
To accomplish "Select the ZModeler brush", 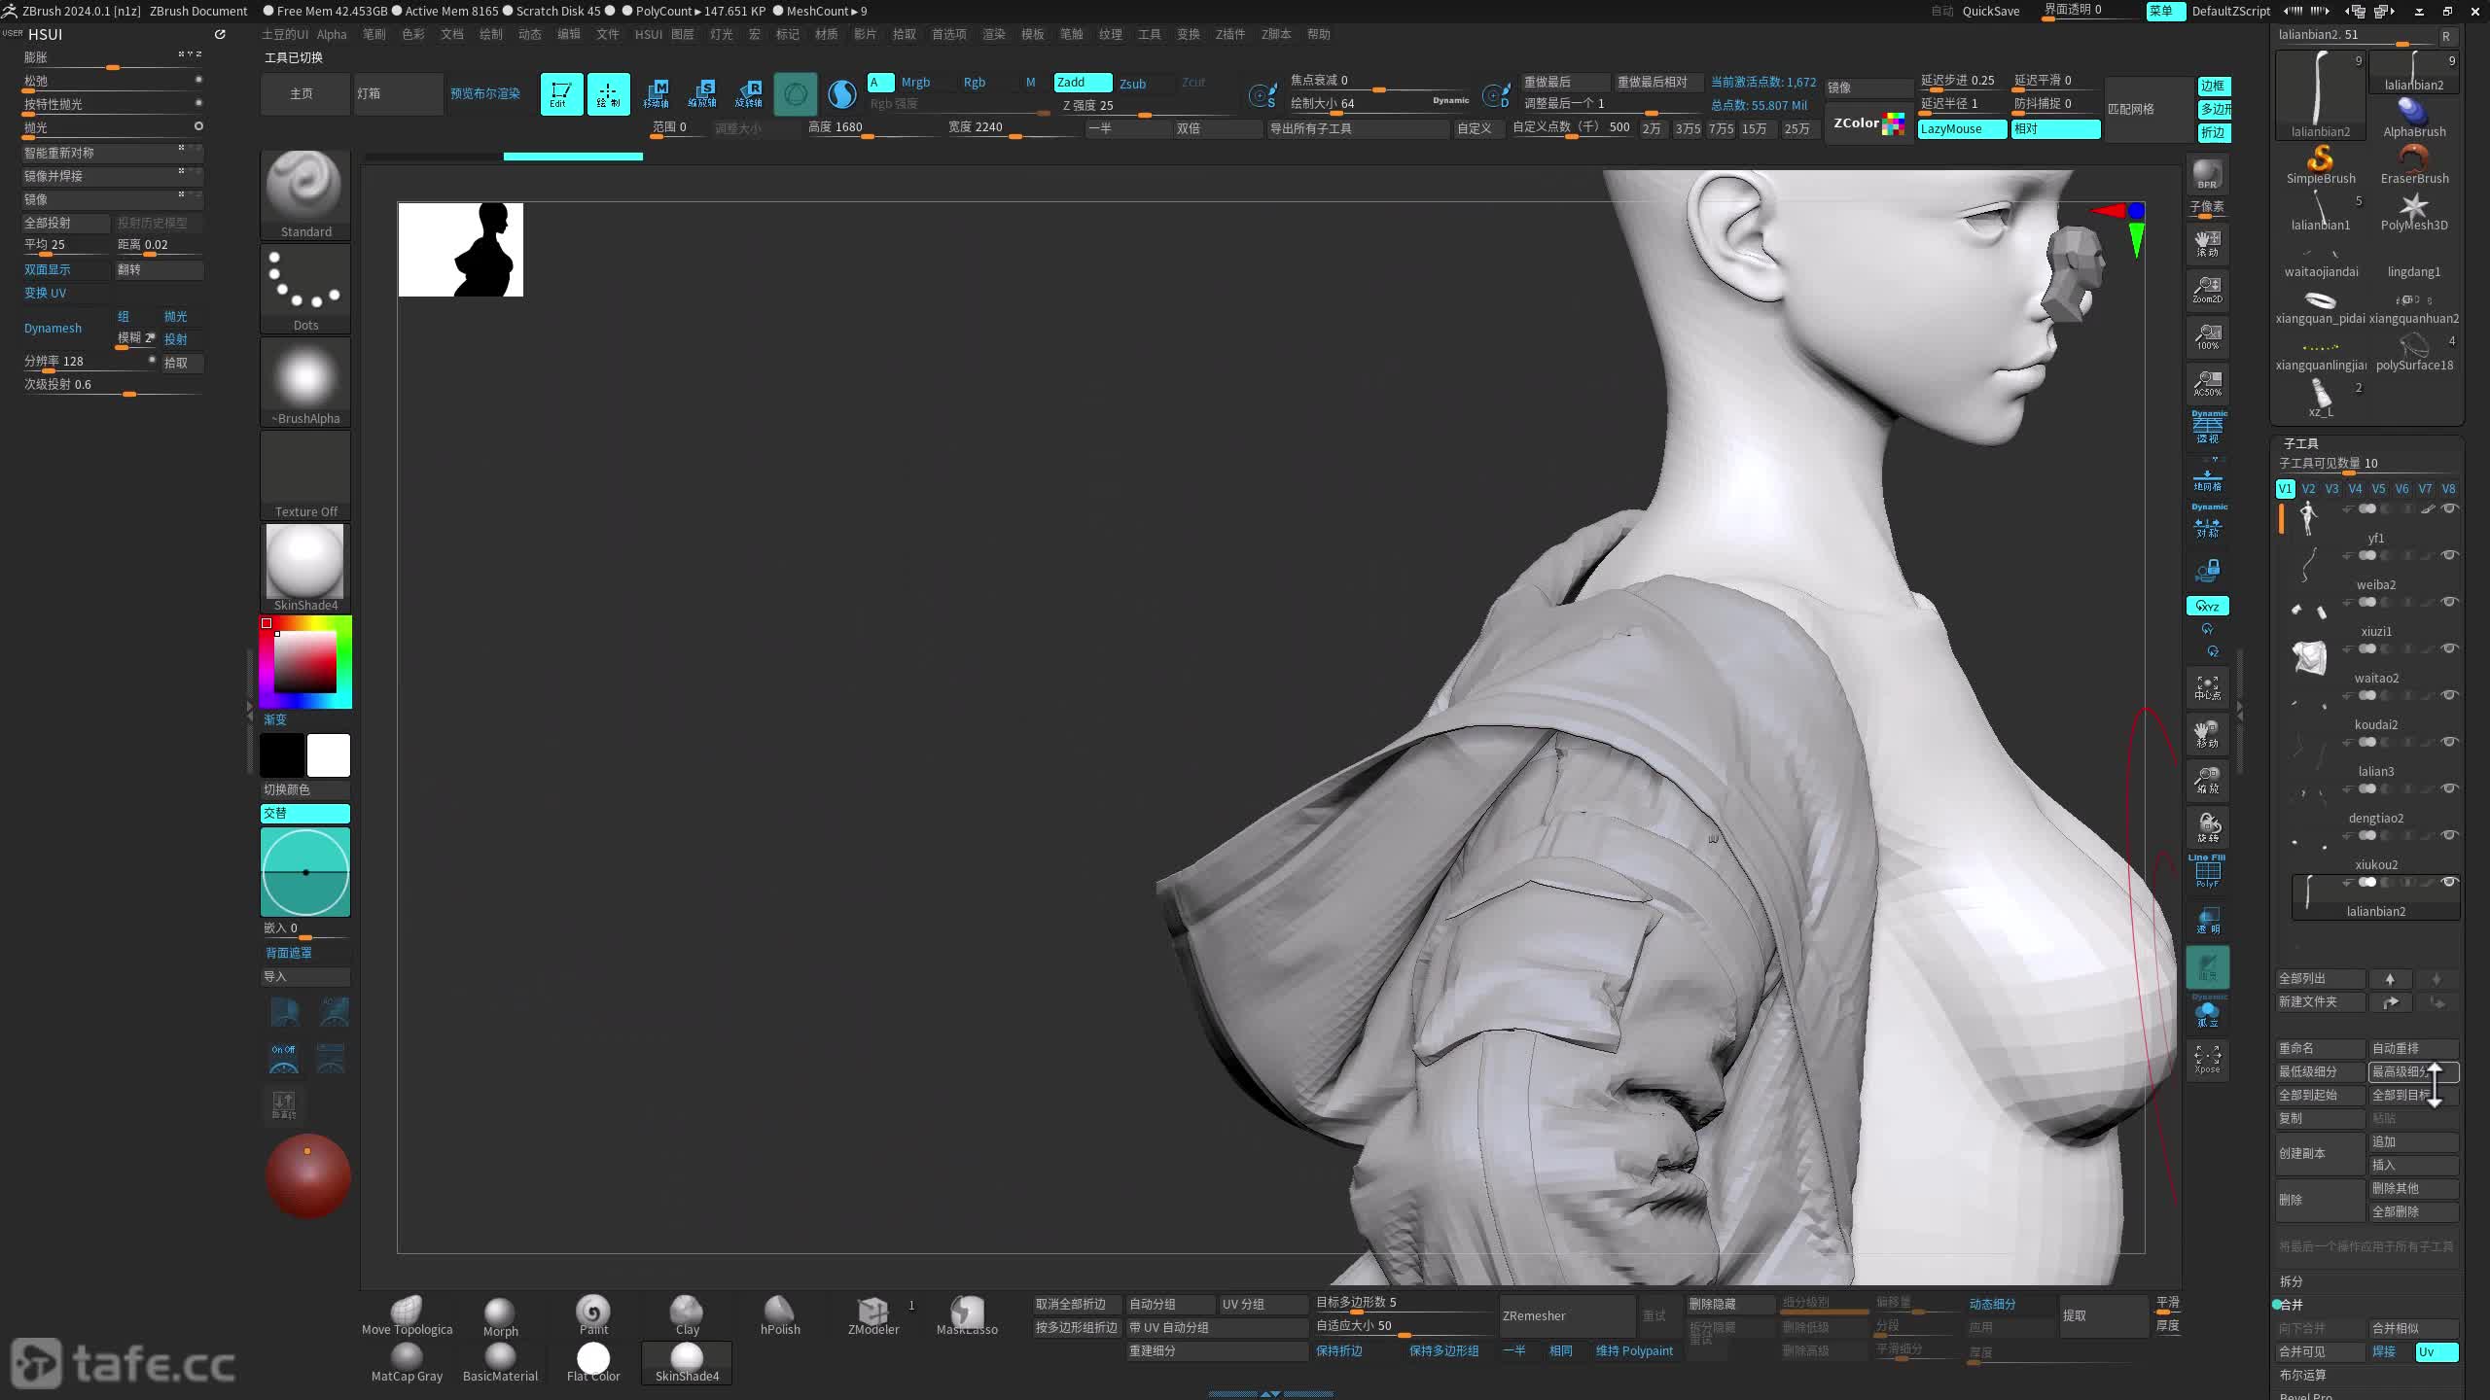I will click(873, 1316).
